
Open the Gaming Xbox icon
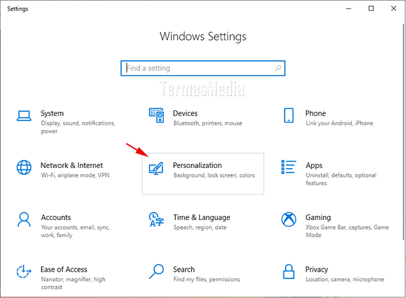[x=289, y=219]
